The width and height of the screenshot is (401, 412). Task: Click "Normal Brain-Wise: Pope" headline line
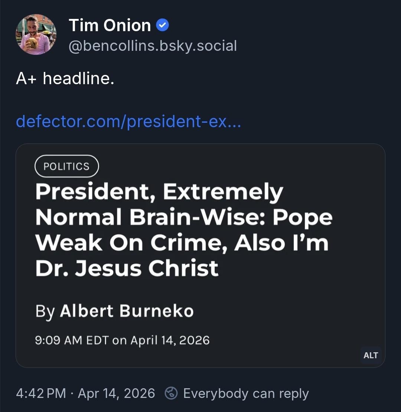pos(184,217)
